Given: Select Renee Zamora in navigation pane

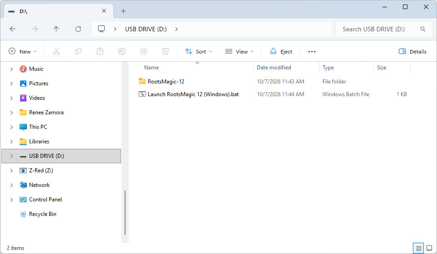Looking at the screenshot, I should pyautogui.click(x=46, y=112).
